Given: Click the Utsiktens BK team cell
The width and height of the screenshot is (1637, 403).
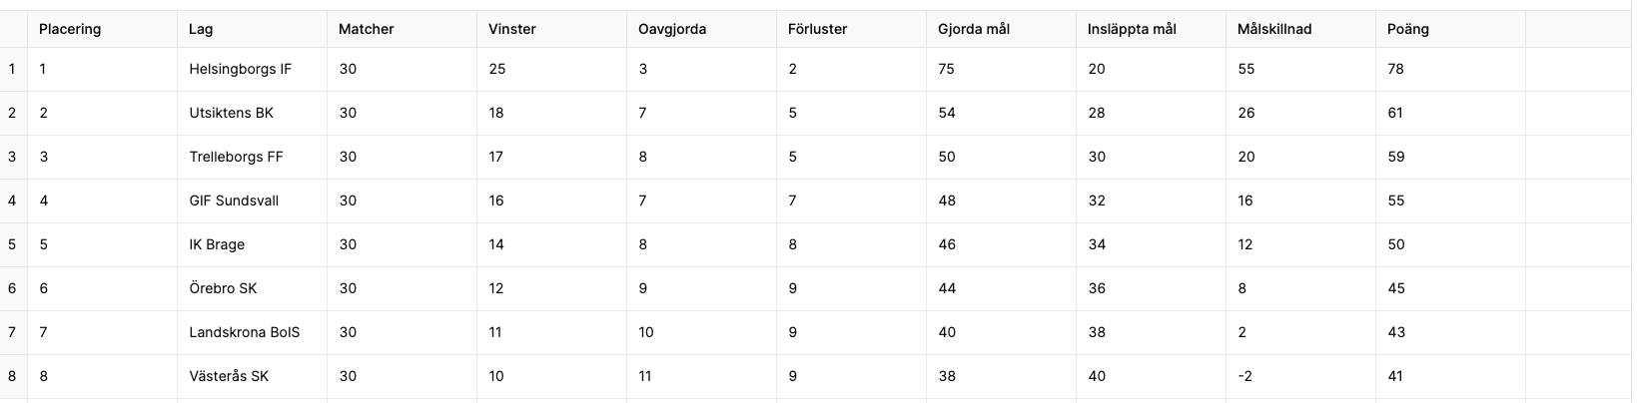Looking at the screenshot, I should click(x=252, y=113).
